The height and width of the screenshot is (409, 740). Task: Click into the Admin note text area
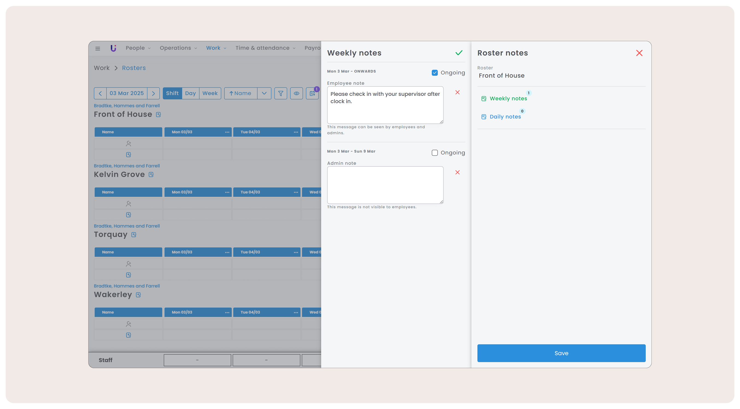coord(385,185)
